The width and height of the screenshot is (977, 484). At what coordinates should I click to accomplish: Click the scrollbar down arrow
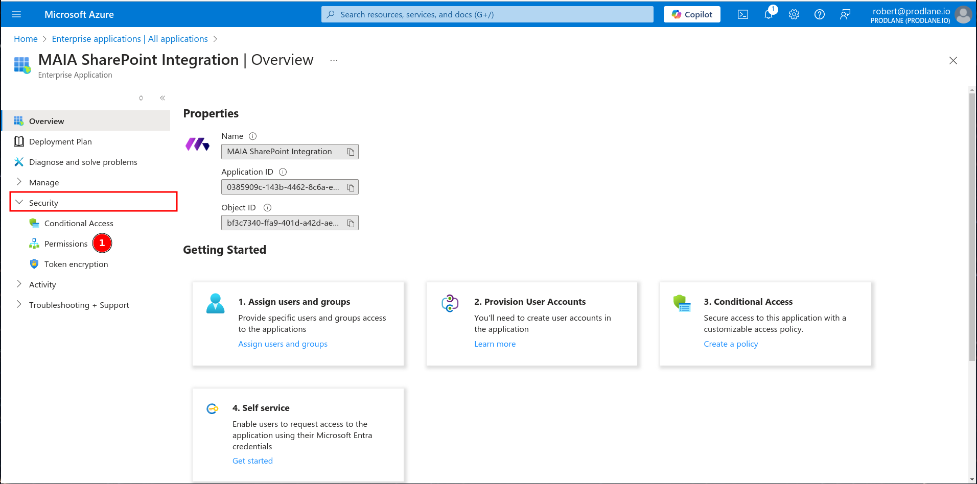972,479
